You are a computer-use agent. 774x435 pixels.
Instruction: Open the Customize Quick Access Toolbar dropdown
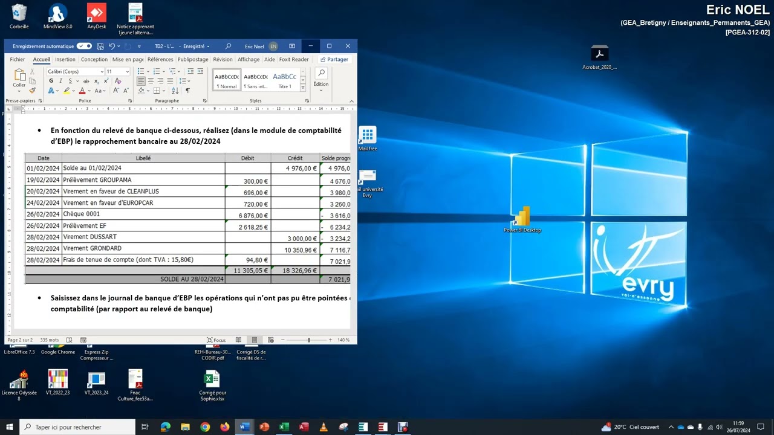(139, 46)
